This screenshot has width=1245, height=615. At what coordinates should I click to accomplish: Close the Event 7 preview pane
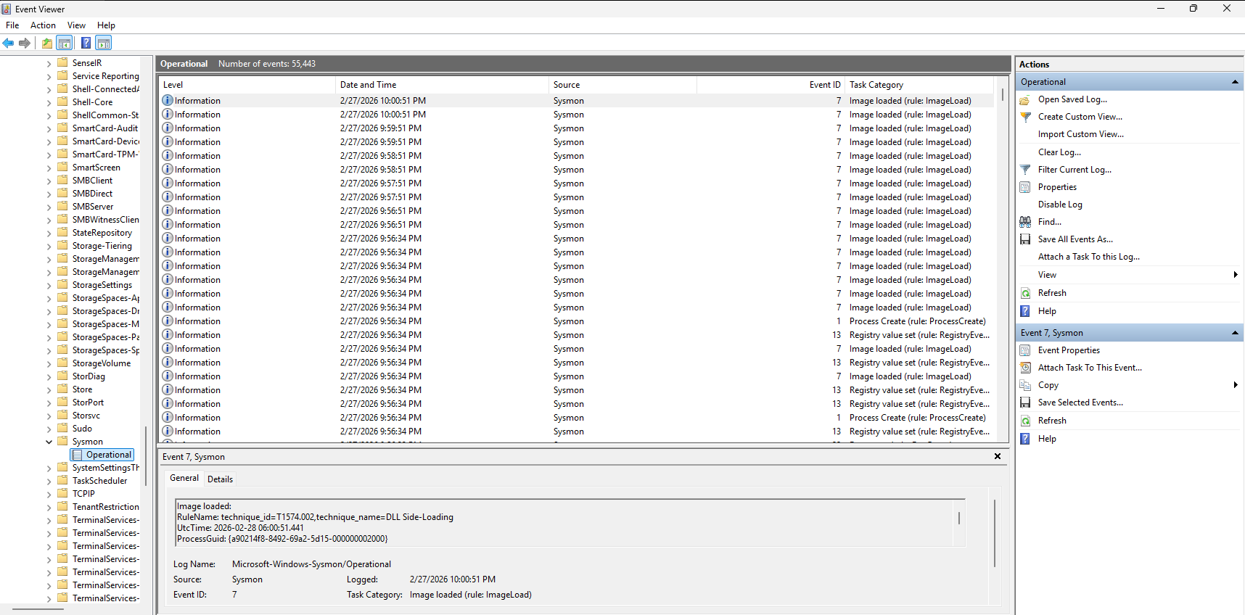tap(998, 456)
